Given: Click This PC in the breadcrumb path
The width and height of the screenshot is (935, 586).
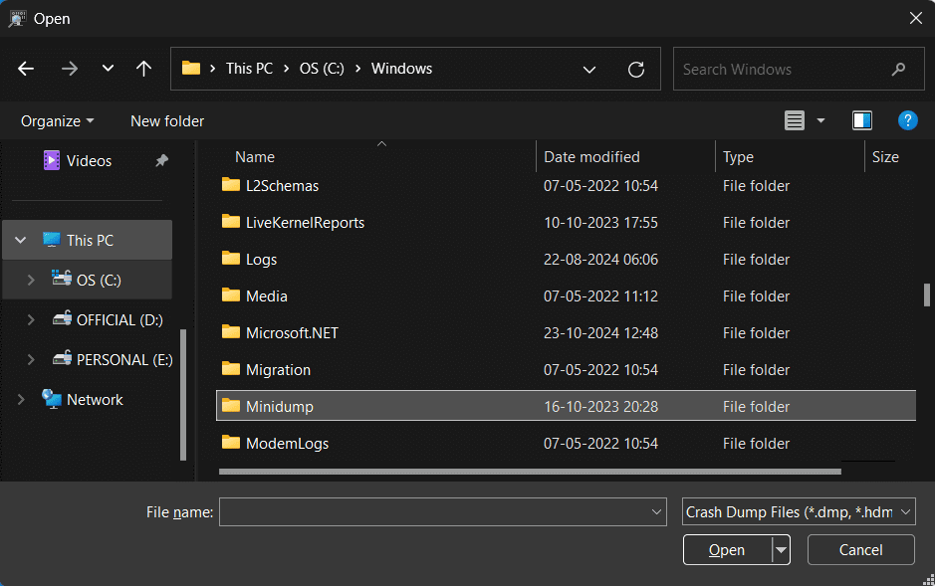Looking at the screenshot, I should tap(249, 69).
